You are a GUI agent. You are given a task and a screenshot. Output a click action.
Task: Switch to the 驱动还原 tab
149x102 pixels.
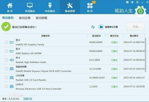[x=25, y=18]
